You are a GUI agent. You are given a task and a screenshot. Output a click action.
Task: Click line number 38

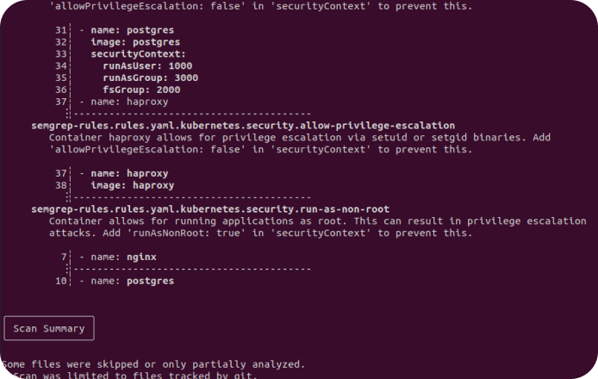[60, 185]
